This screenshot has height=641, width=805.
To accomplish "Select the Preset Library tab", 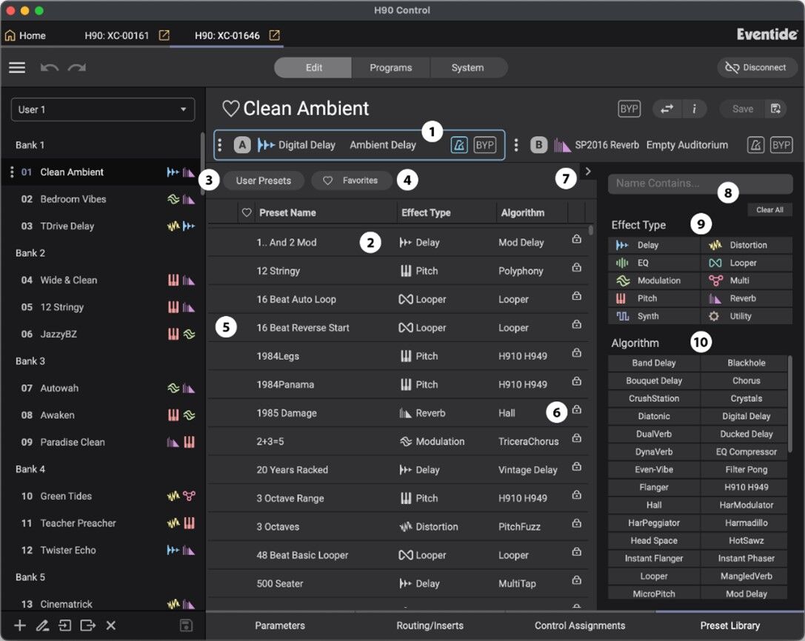I will click(729, 625).
